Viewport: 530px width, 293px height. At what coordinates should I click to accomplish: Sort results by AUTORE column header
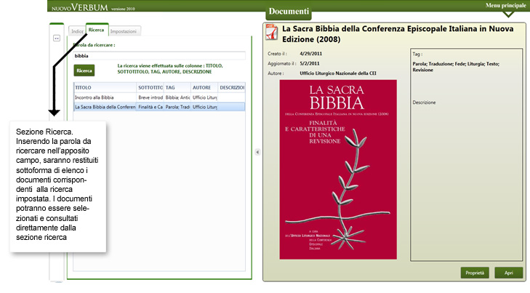pyautogui.click(x=204, y=87)
